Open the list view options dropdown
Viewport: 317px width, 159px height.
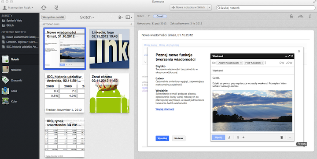coord(129,17)
